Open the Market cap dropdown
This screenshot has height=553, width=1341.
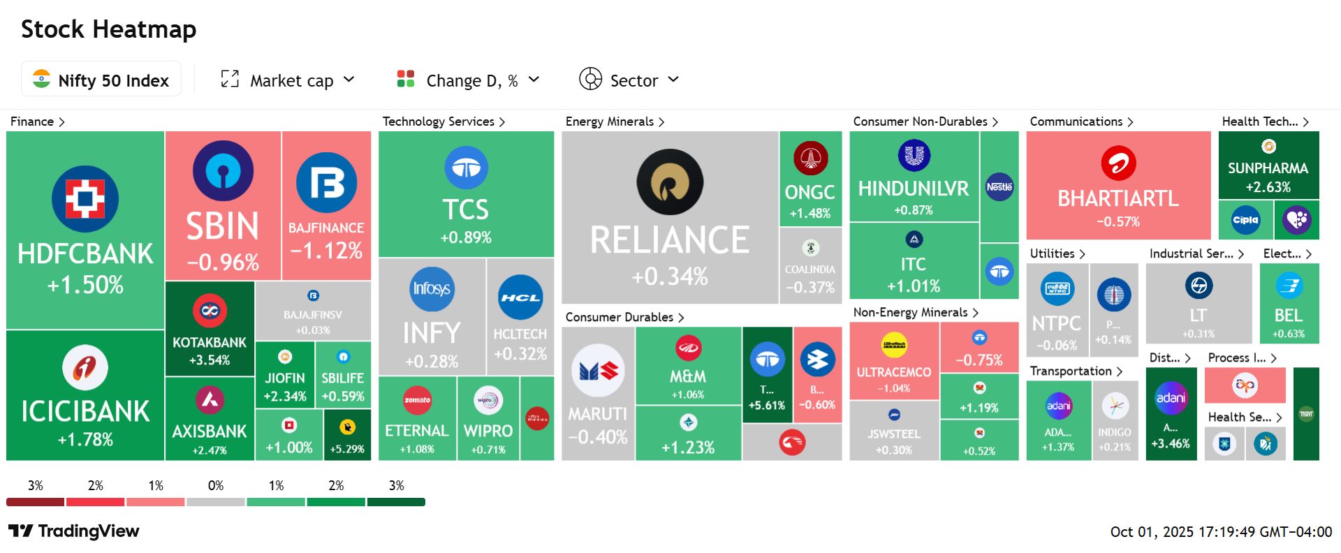(x=288, y=80)
